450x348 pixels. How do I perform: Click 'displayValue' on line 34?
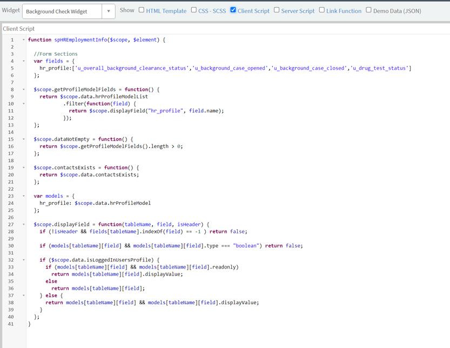(163, 274)
